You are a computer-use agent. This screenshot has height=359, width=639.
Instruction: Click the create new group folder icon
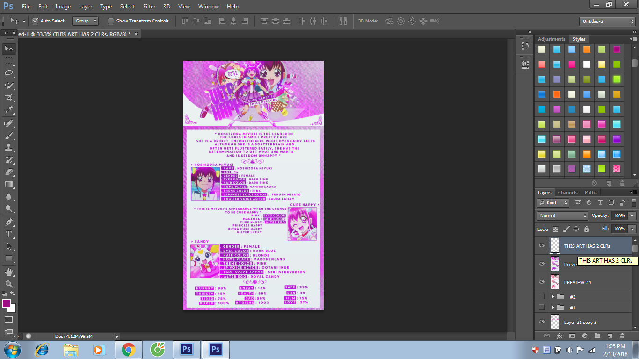tap(597, 336)
